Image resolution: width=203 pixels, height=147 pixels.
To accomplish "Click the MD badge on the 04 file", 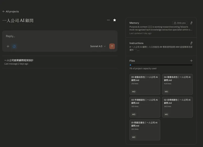I will click(x=166, y=92).
